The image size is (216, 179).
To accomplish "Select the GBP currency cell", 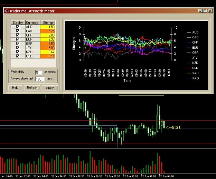I will [x=32, y=44].
